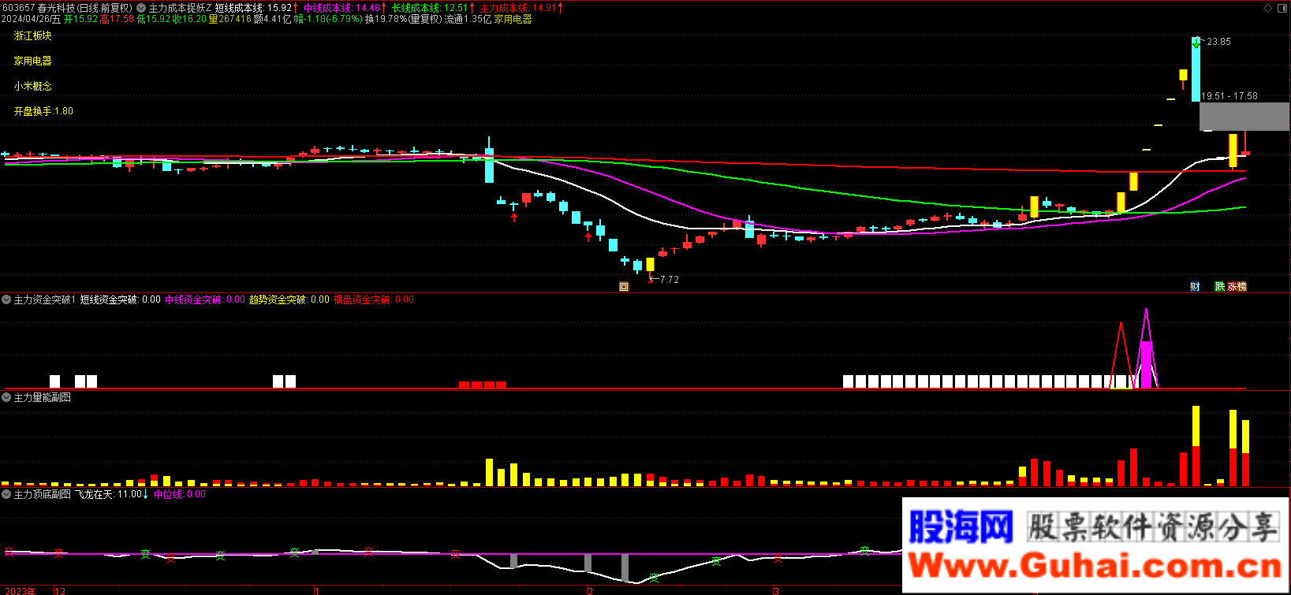Click the diamond icon at top right
Screen dimensions: 1291x595
pyautogui.click(x=1268, y=8)
